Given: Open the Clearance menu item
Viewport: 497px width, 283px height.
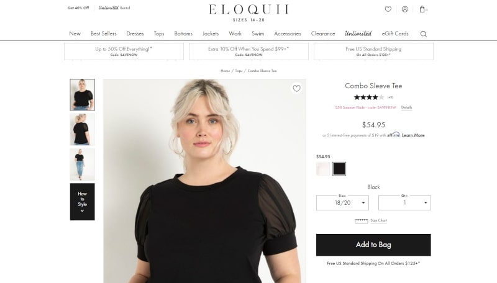Looking at the screenshot, I should [323, 34].
